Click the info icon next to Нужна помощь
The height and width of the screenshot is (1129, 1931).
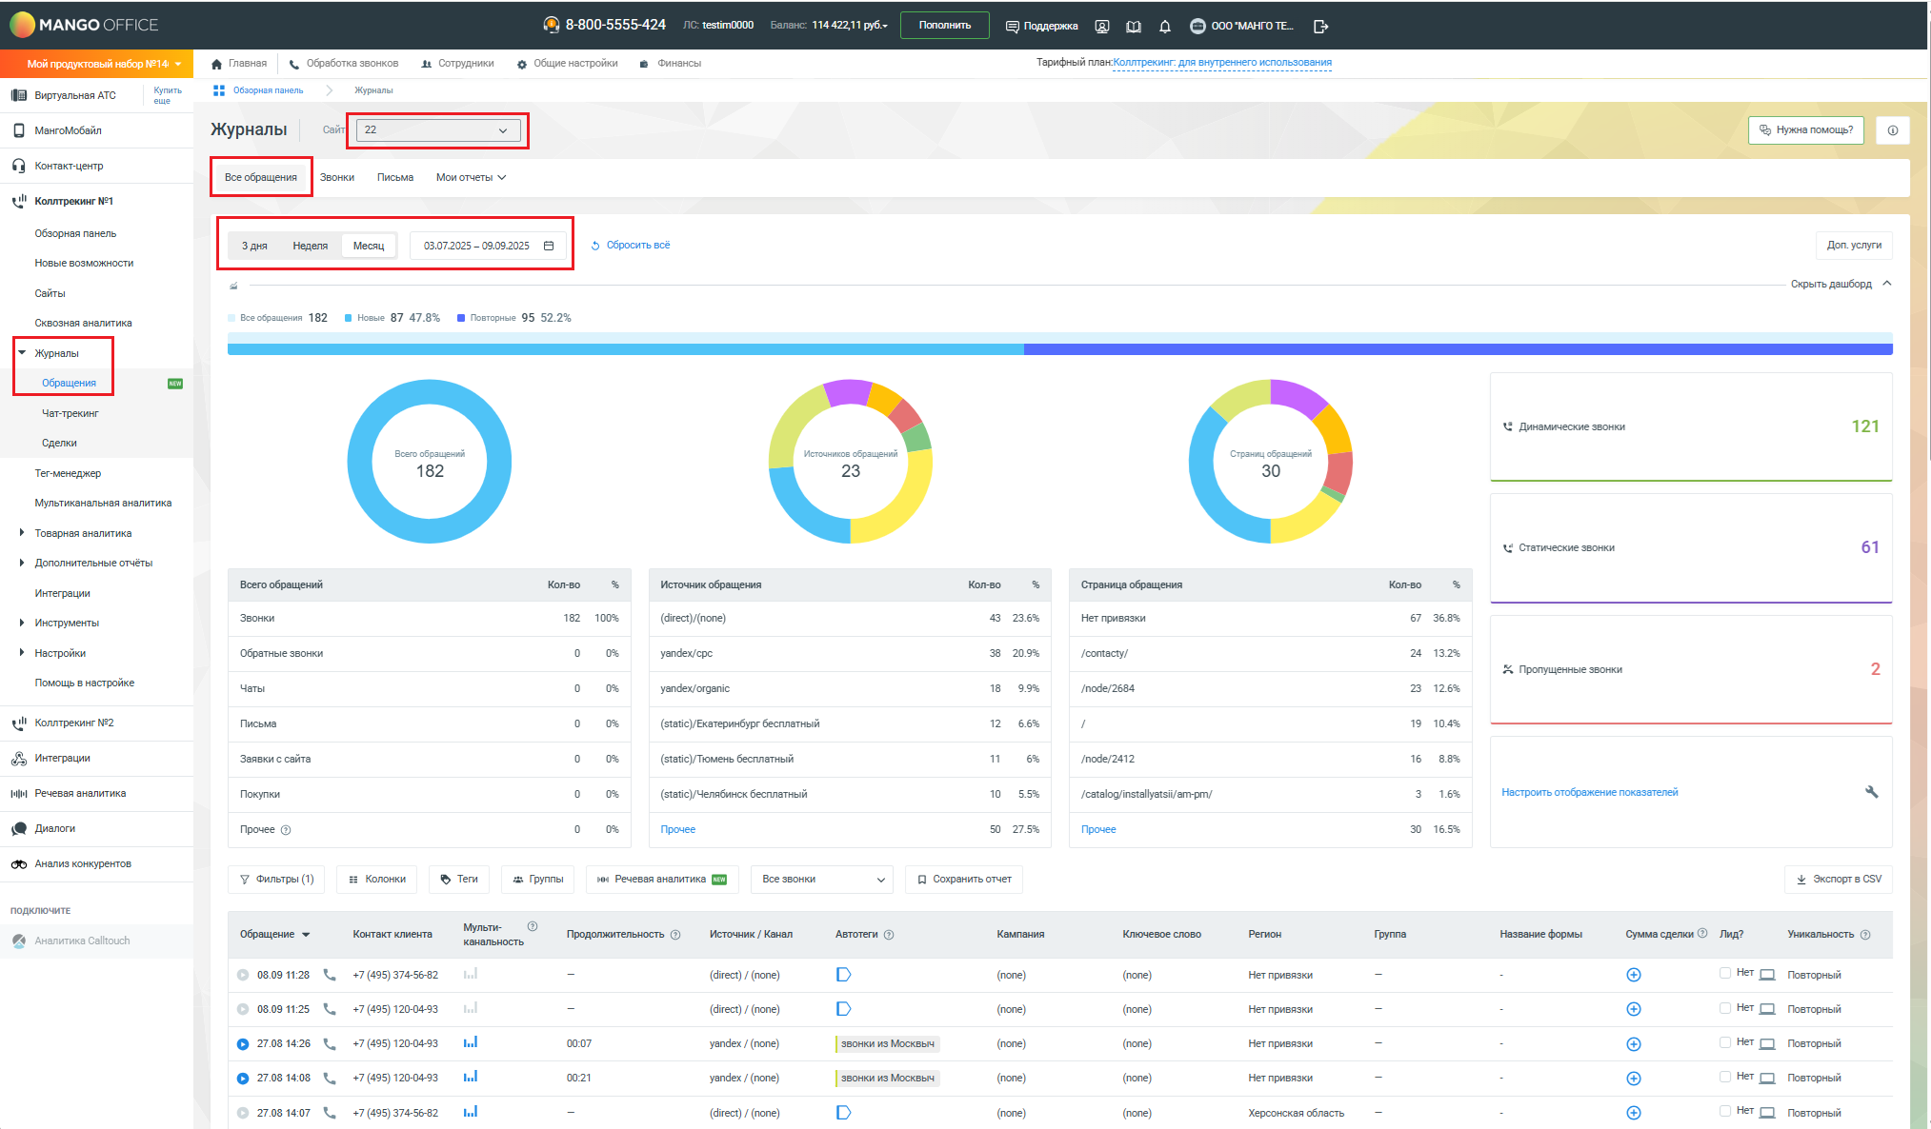point(1893,130)
